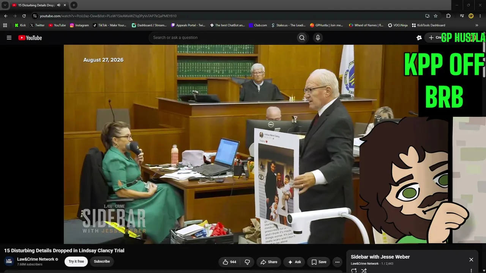
Task: Open a new browser tab
Action: coord(74,5)
